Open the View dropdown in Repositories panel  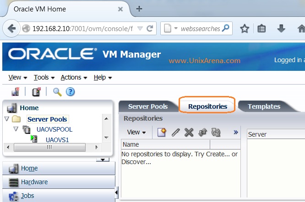(136, 133)
